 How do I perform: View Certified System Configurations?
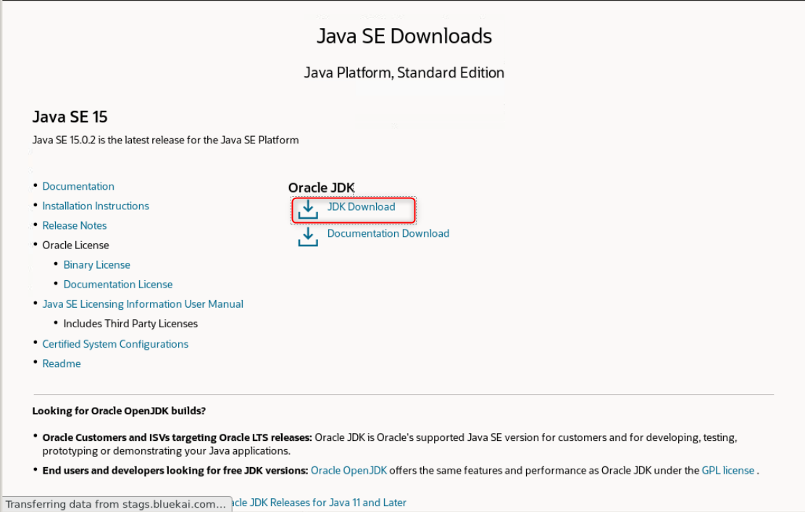(115, 344)
